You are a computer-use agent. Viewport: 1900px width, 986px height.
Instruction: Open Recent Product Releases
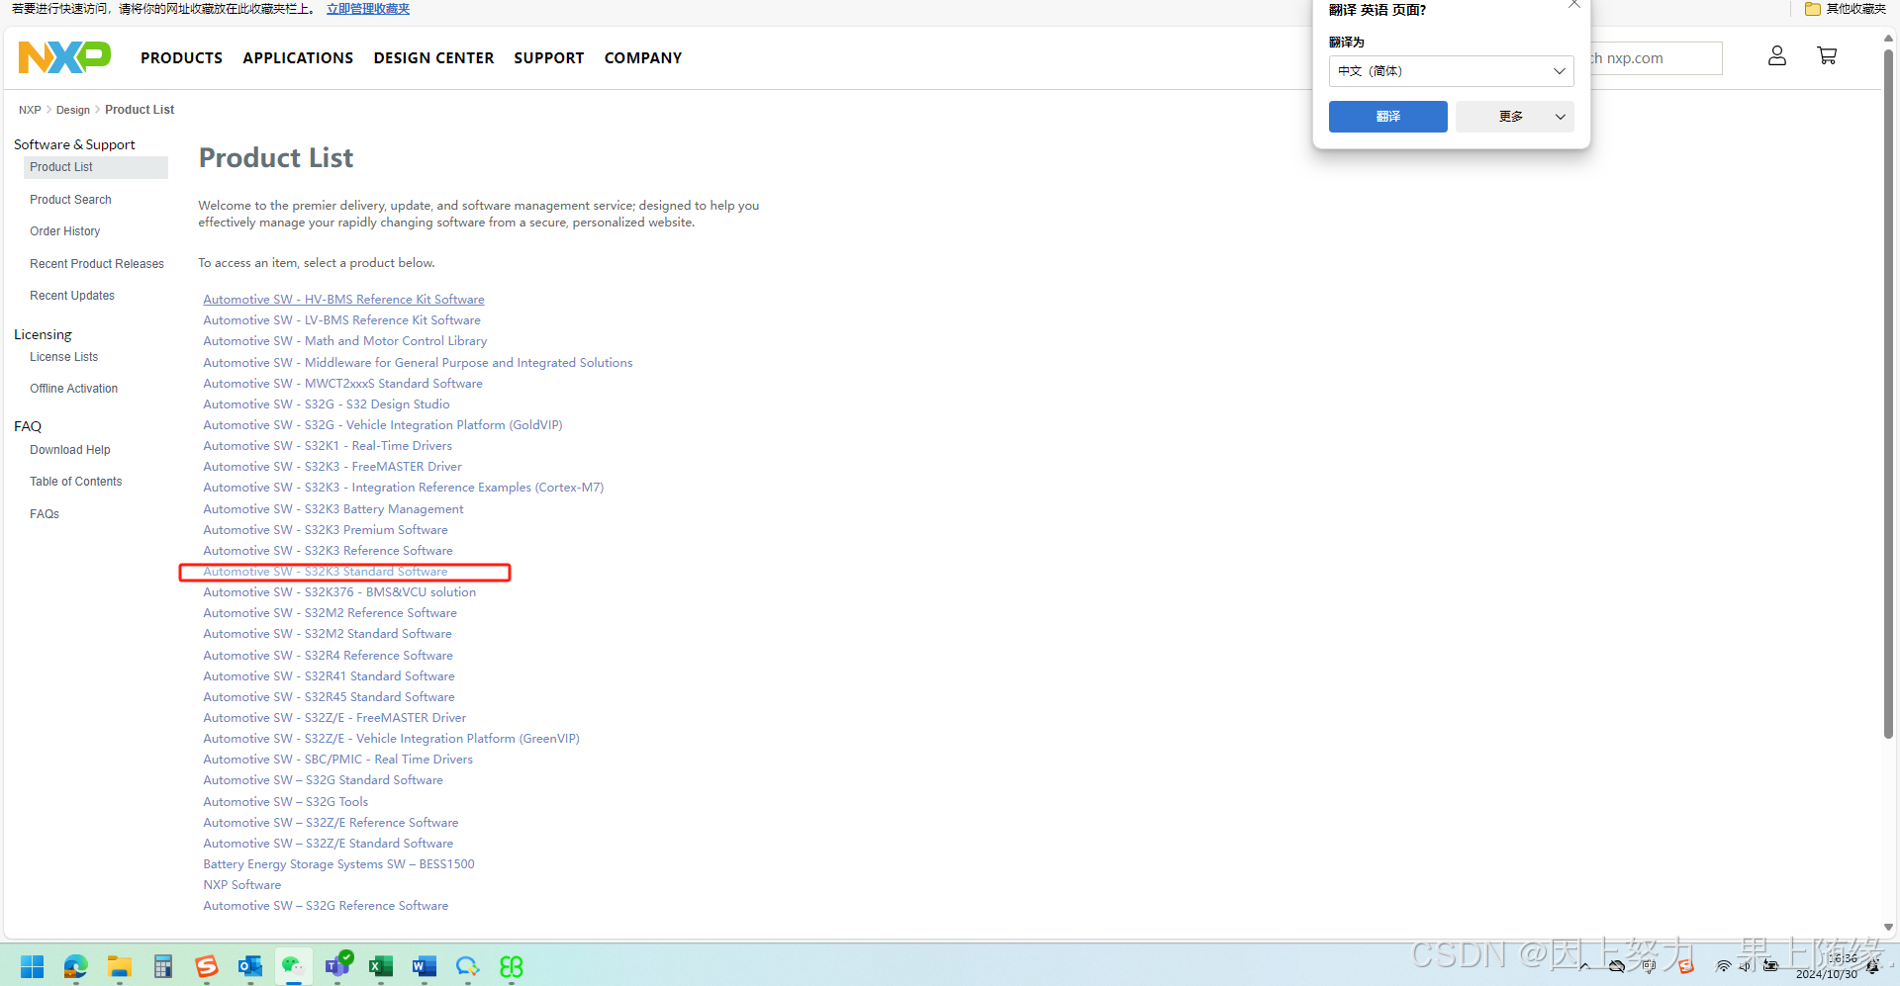pos(97,264)
